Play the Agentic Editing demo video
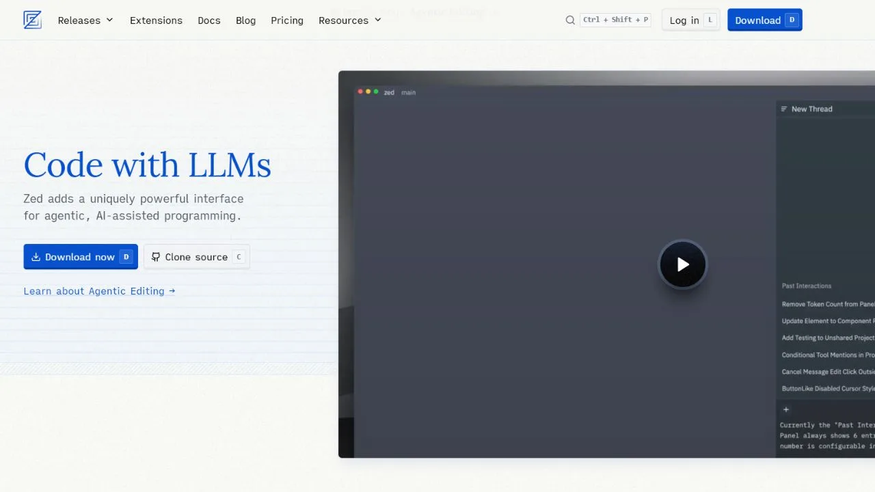Viewport: 875px width, 492px height. pos(682,264)
